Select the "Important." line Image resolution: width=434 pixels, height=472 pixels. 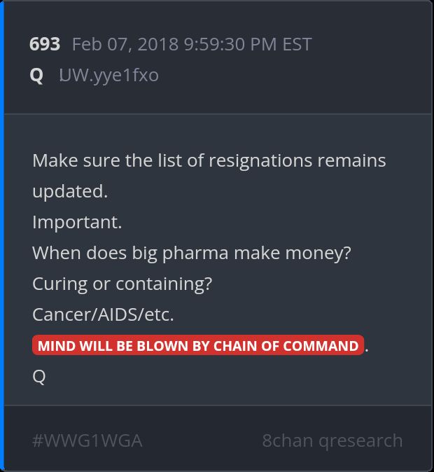click(x=77, y=223)
